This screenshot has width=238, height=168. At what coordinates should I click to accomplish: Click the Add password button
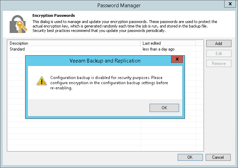[218, 44]
